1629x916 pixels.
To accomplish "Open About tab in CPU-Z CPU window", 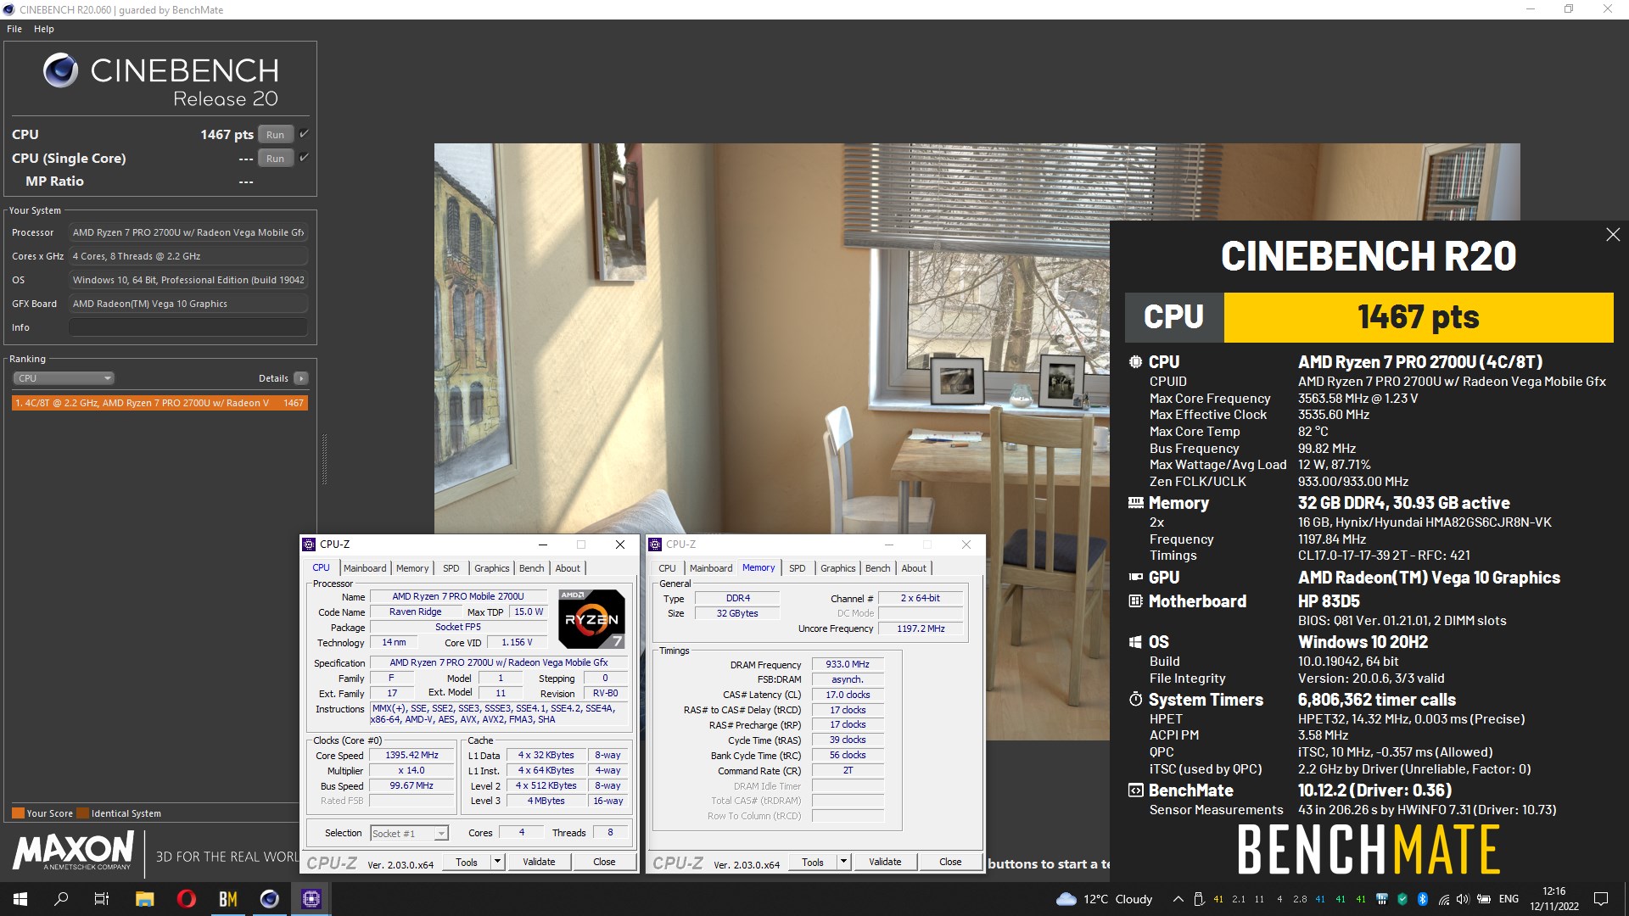I will pos(568,568).
